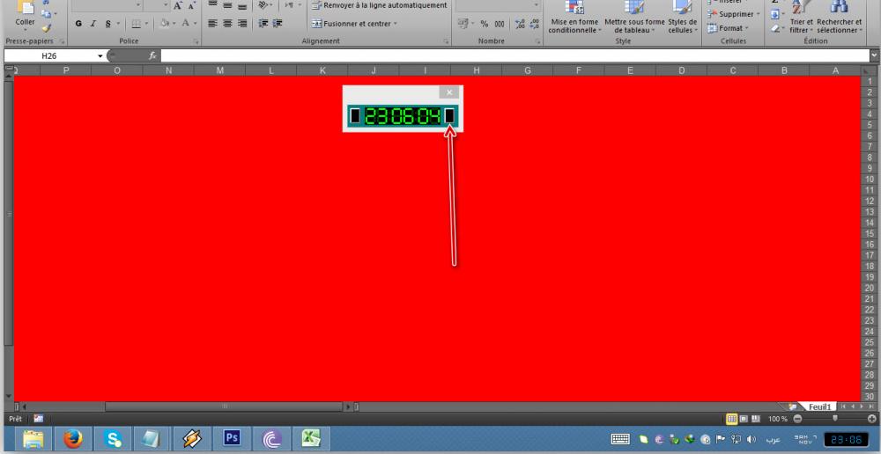Apply cell borders icon
Viewport: 881px width, 454px height.
pos(136,24)
